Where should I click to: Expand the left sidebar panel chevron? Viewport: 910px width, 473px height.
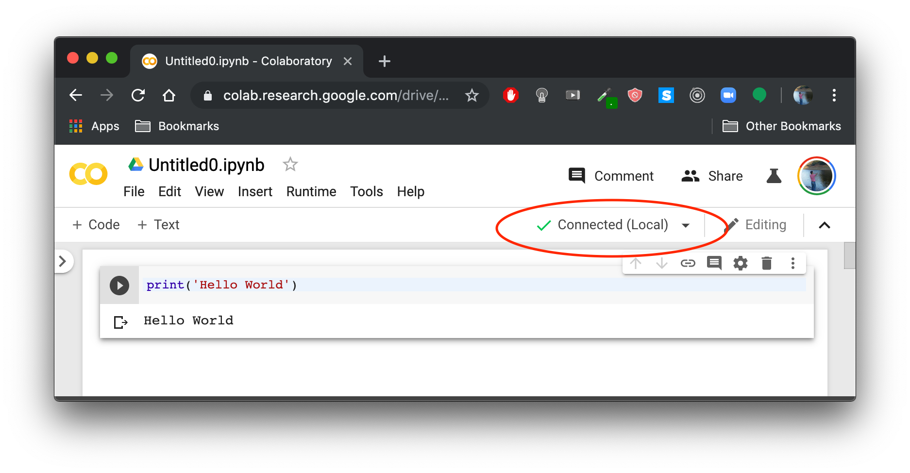point(63,261)
